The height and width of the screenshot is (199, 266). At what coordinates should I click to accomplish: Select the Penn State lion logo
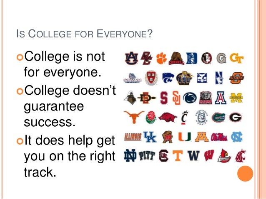pos(191,98)
